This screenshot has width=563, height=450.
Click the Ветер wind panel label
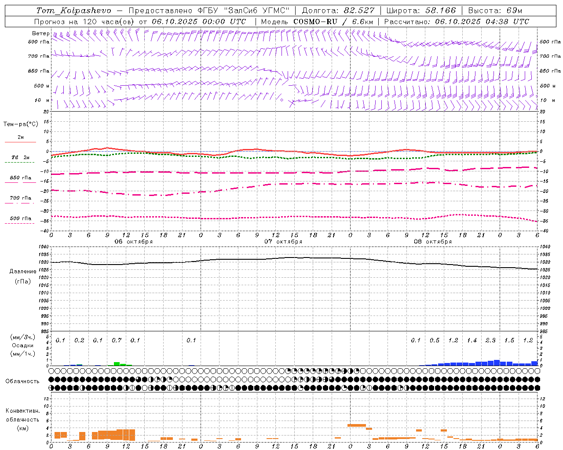pos(41,33)
